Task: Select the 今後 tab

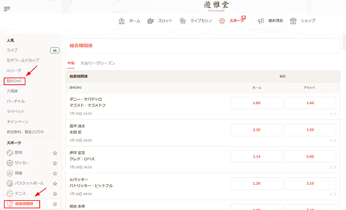Action: [71, 63]
